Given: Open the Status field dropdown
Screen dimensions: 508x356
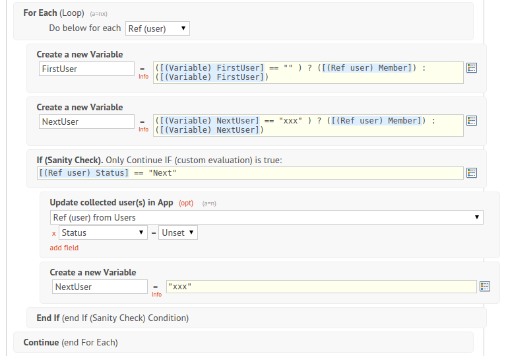Looking at the screenshot, I should tap(103, 232).
